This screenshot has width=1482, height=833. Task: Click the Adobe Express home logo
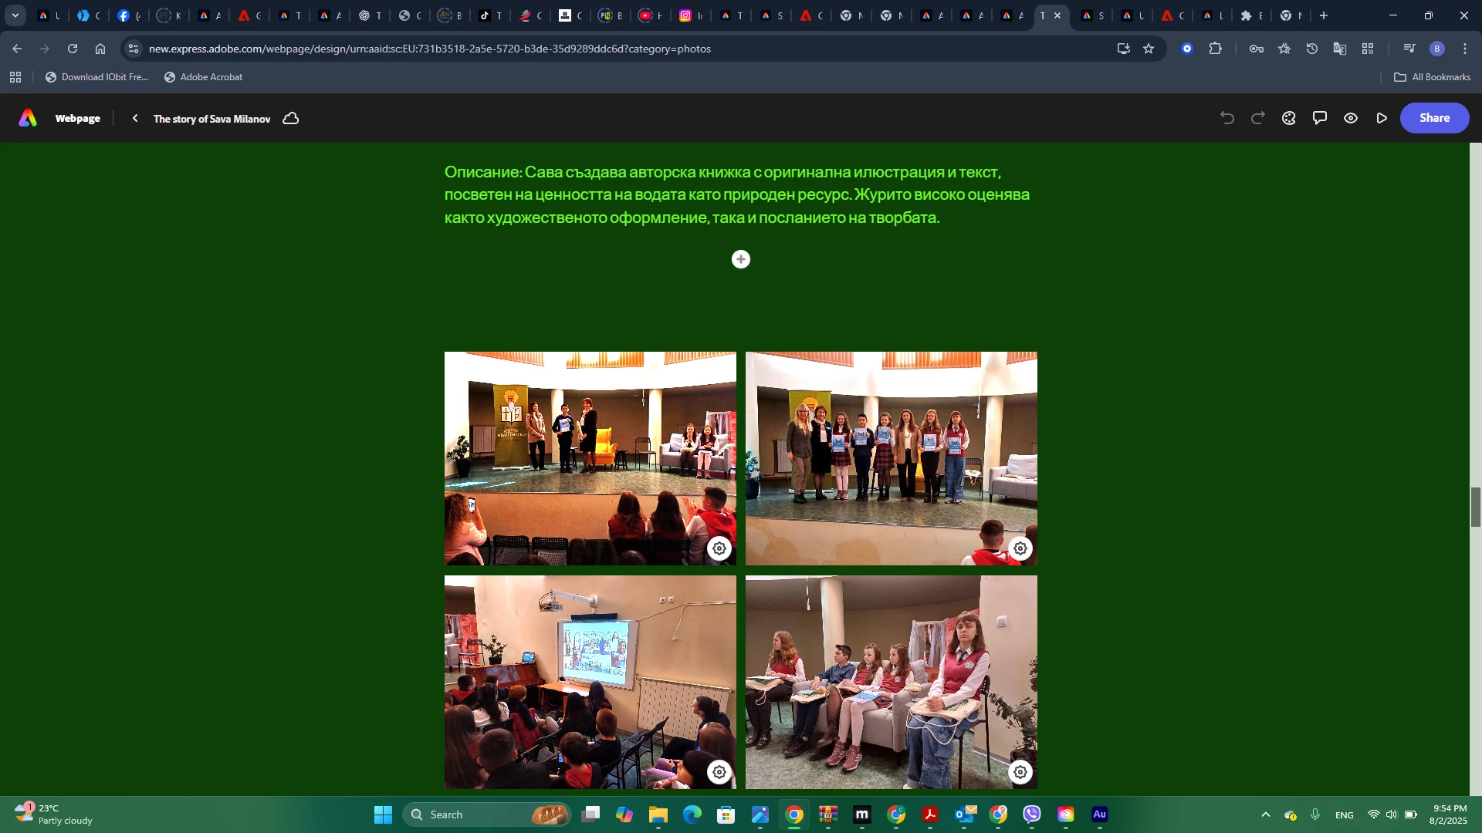click(x=28, y=118)
